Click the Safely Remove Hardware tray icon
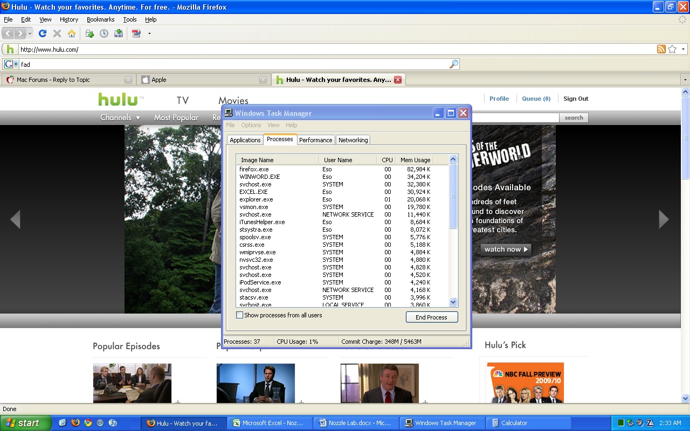 pos(630,423)
